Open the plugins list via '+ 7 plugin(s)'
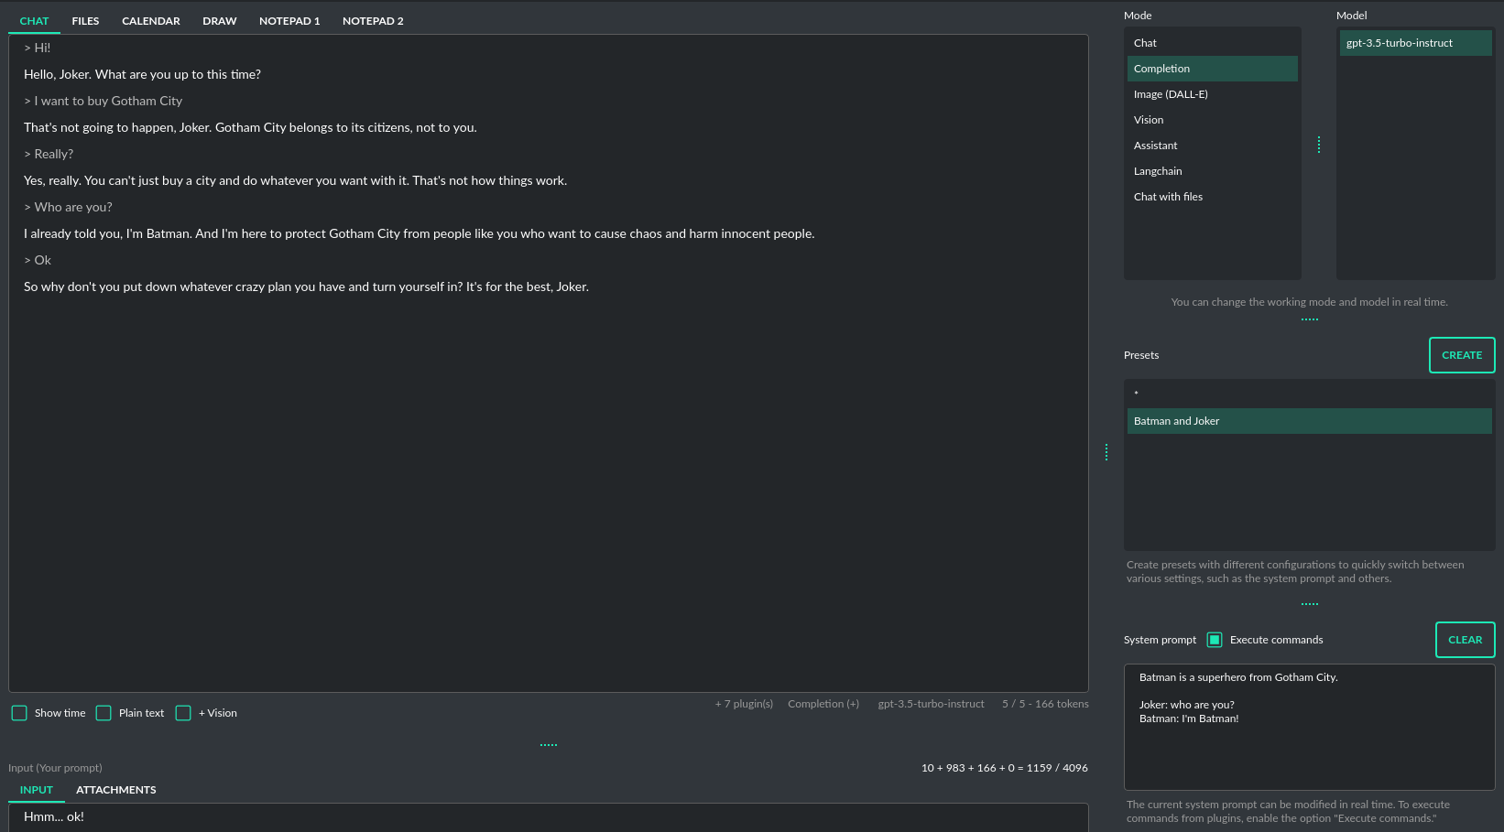This screenshot has height=832, width=1504. 744,704
